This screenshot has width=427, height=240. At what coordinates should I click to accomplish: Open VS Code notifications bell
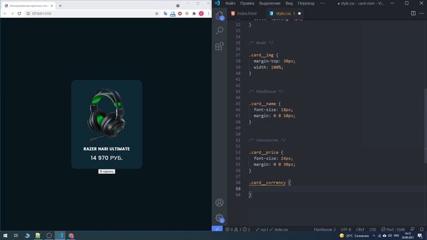pos(422,229)
